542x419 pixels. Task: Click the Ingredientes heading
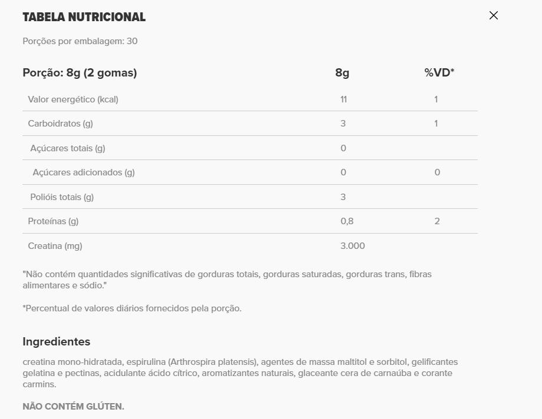(x=57, y=342)
